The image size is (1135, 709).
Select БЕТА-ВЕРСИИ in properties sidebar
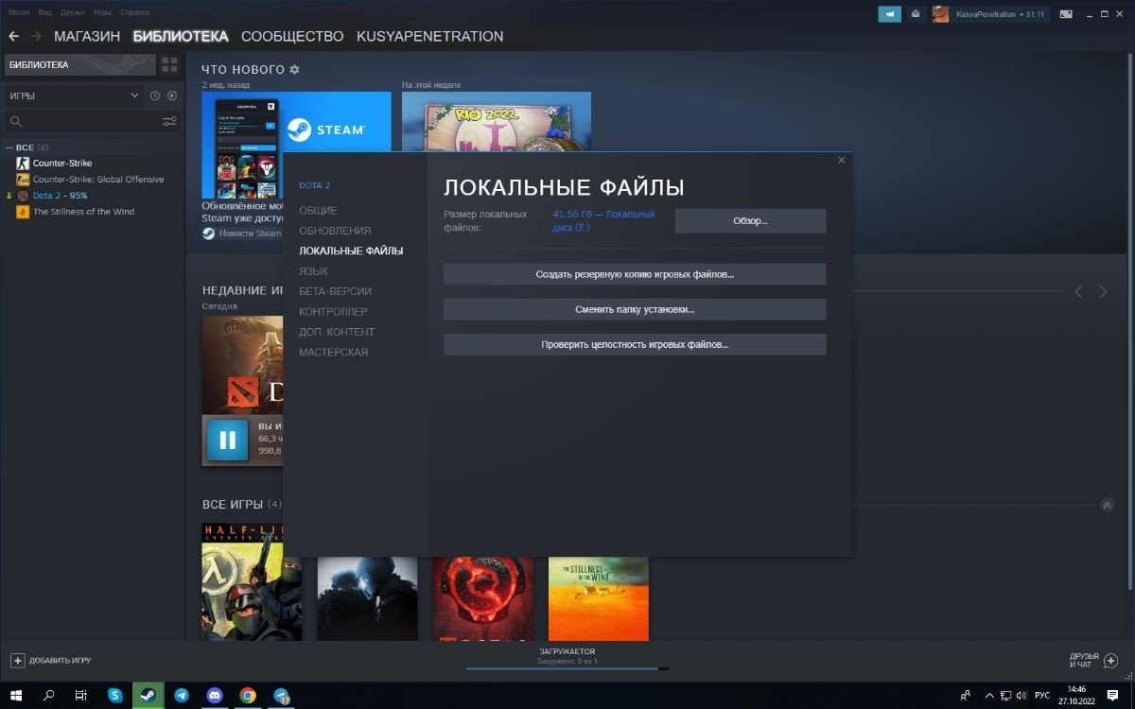335,291
